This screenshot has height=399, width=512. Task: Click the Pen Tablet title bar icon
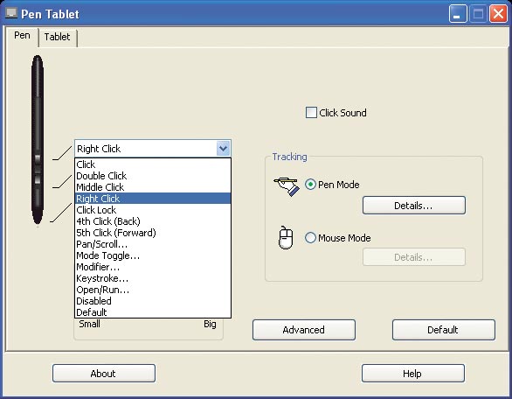tap(11, 13)
